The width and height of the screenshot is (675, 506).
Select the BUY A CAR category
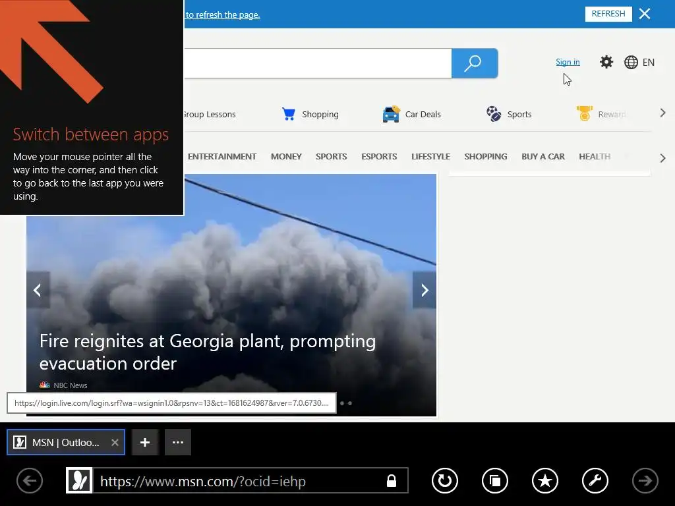point(543,157)
